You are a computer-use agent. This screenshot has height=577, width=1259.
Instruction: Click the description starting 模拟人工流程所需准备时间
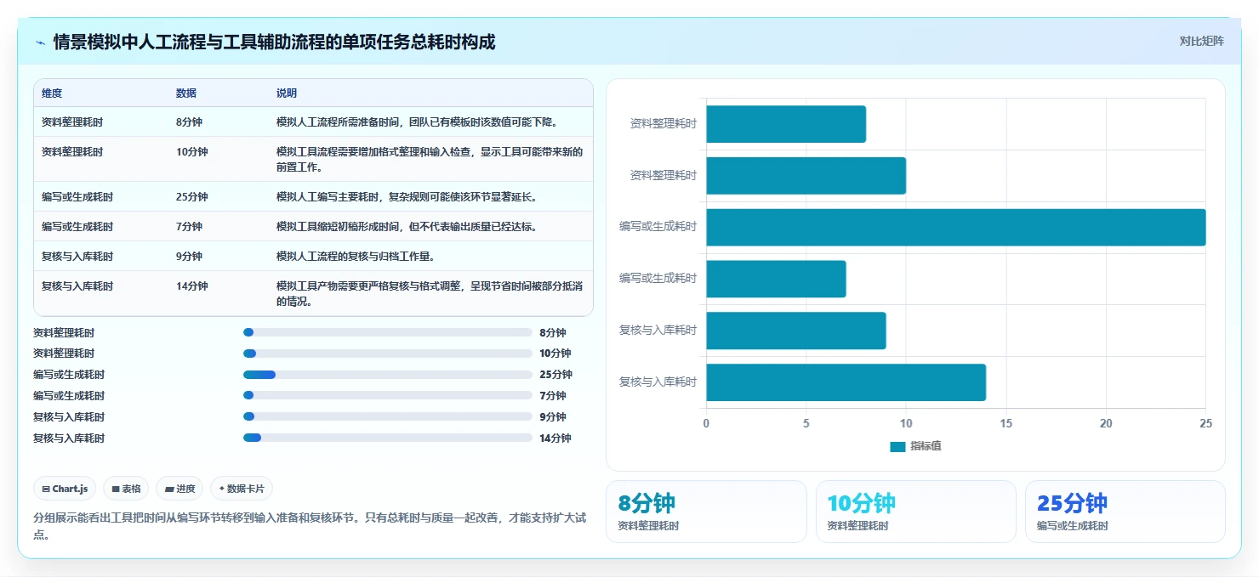[417, 122]
